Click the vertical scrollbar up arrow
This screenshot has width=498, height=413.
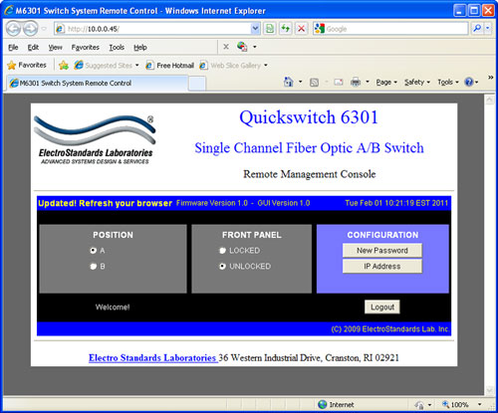(490, 100)
